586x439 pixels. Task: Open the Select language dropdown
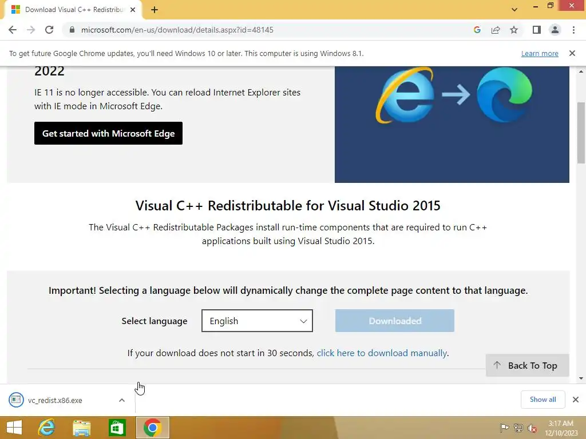tap(257, 321)
